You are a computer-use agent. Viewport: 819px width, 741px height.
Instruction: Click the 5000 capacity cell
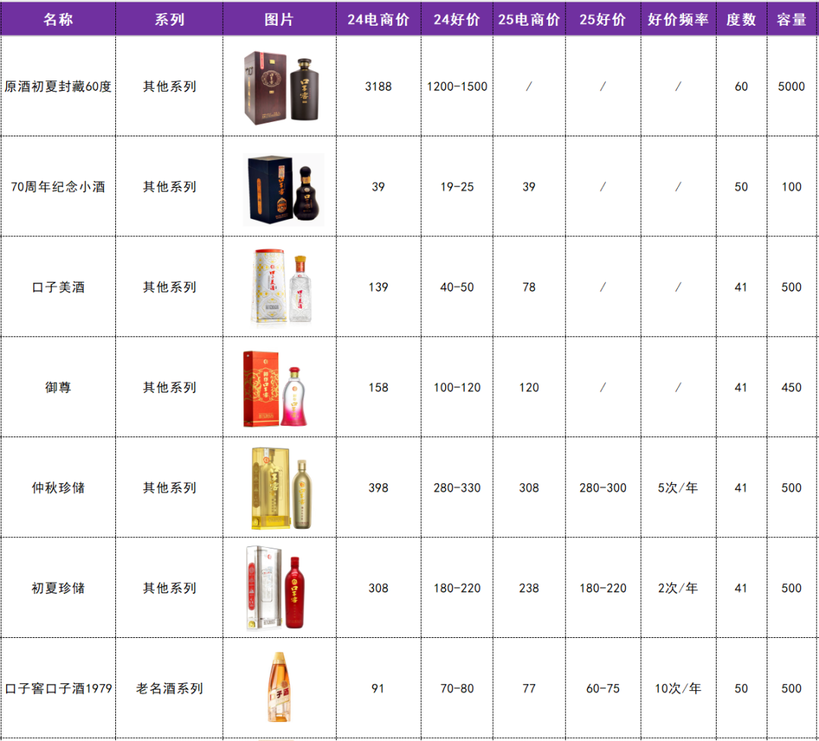tap(792, 86)
